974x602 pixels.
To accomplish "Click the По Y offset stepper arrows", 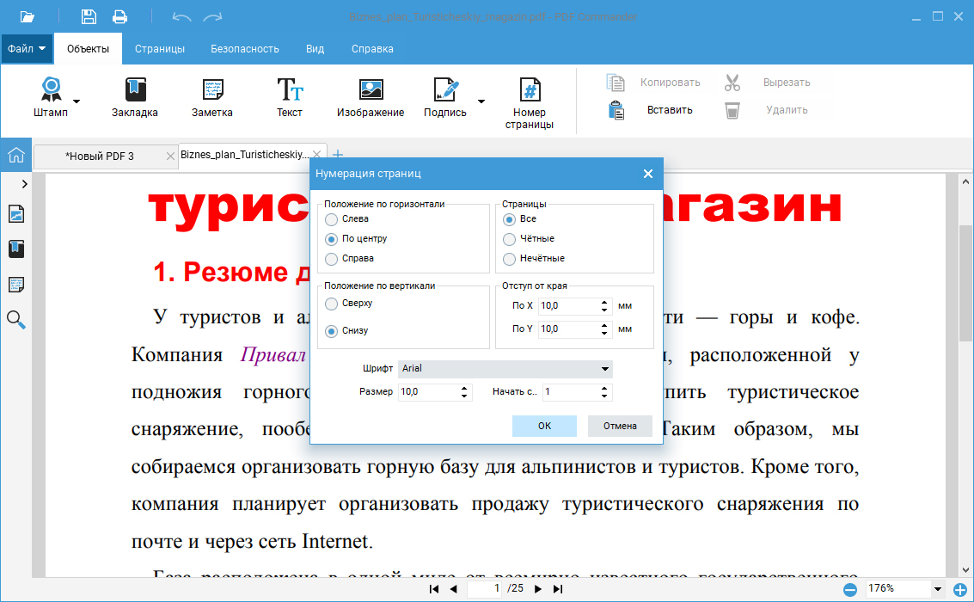I will (x=604, y=329).
